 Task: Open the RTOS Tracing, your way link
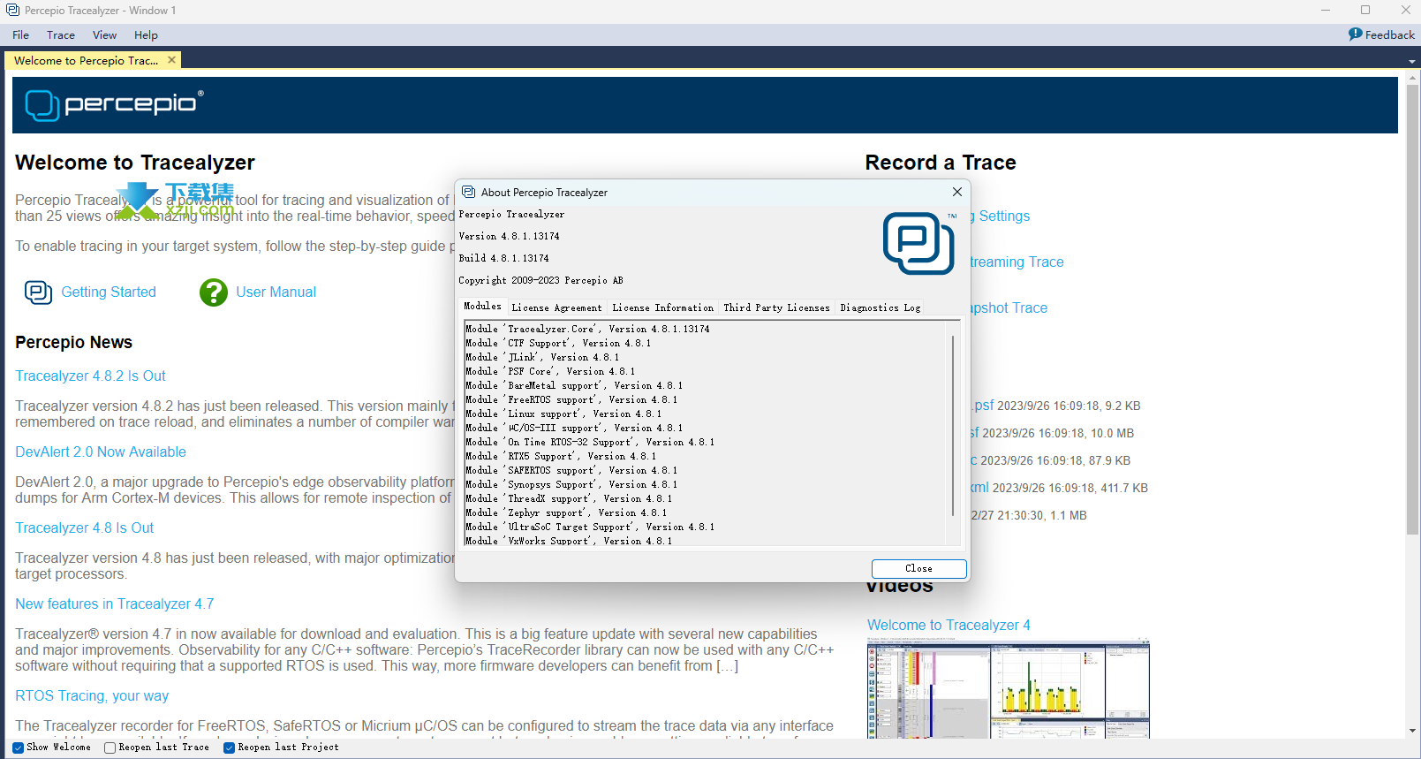point(92,696)
